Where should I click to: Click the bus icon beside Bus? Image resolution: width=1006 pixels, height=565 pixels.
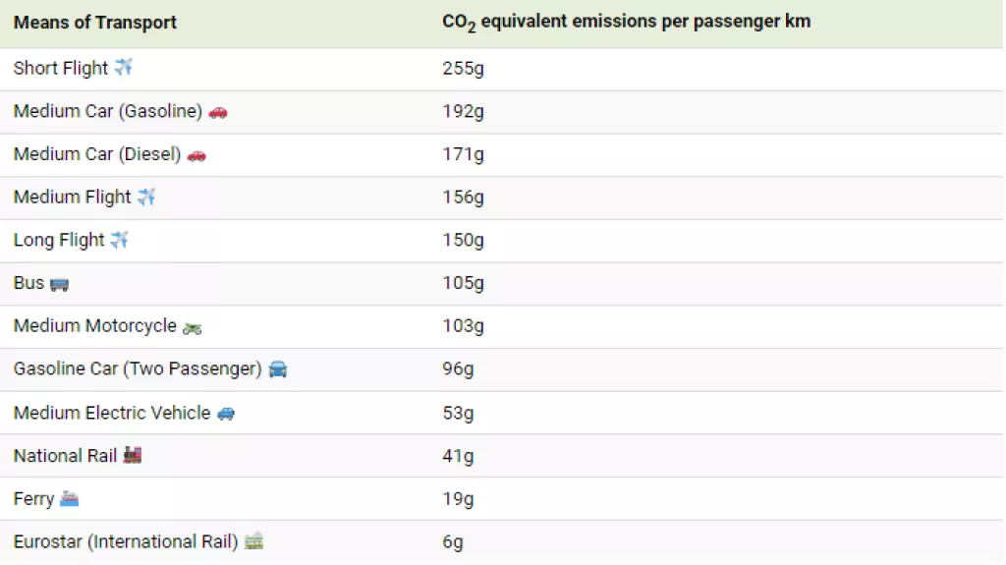pos(60,284)
